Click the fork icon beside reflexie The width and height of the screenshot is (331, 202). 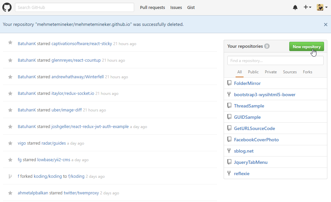click(229, 173)
